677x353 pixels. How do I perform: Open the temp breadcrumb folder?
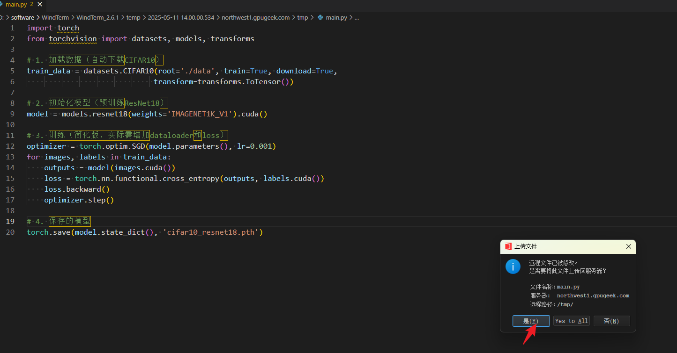click(133, 17)
